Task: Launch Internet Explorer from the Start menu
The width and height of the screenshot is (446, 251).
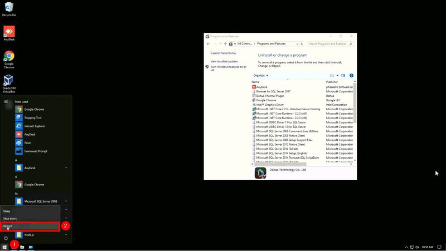Action: pos(34,126)
